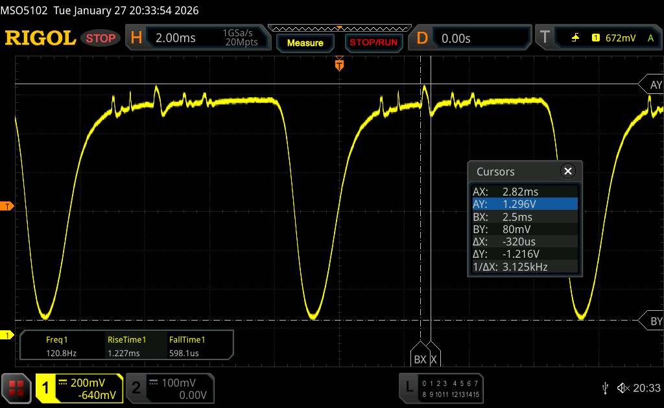Select the AX 2.82ms cursor row
Screen dimensions: 664x408
[x=524, y=192]
